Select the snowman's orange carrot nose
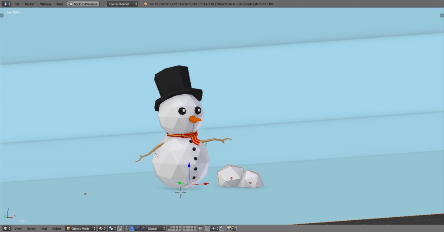This screenshot has height=232, width=444. click(x=195, y=119)
